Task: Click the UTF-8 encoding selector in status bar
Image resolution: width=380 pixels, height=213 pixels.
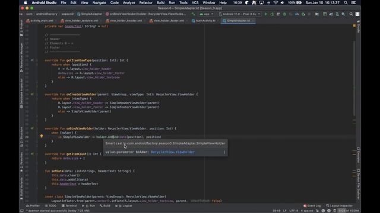Action: pyautogui.click(x=294, y=211)
